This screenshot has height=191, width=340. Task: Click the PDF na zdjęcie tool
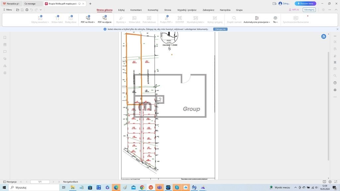pos(104,18)
